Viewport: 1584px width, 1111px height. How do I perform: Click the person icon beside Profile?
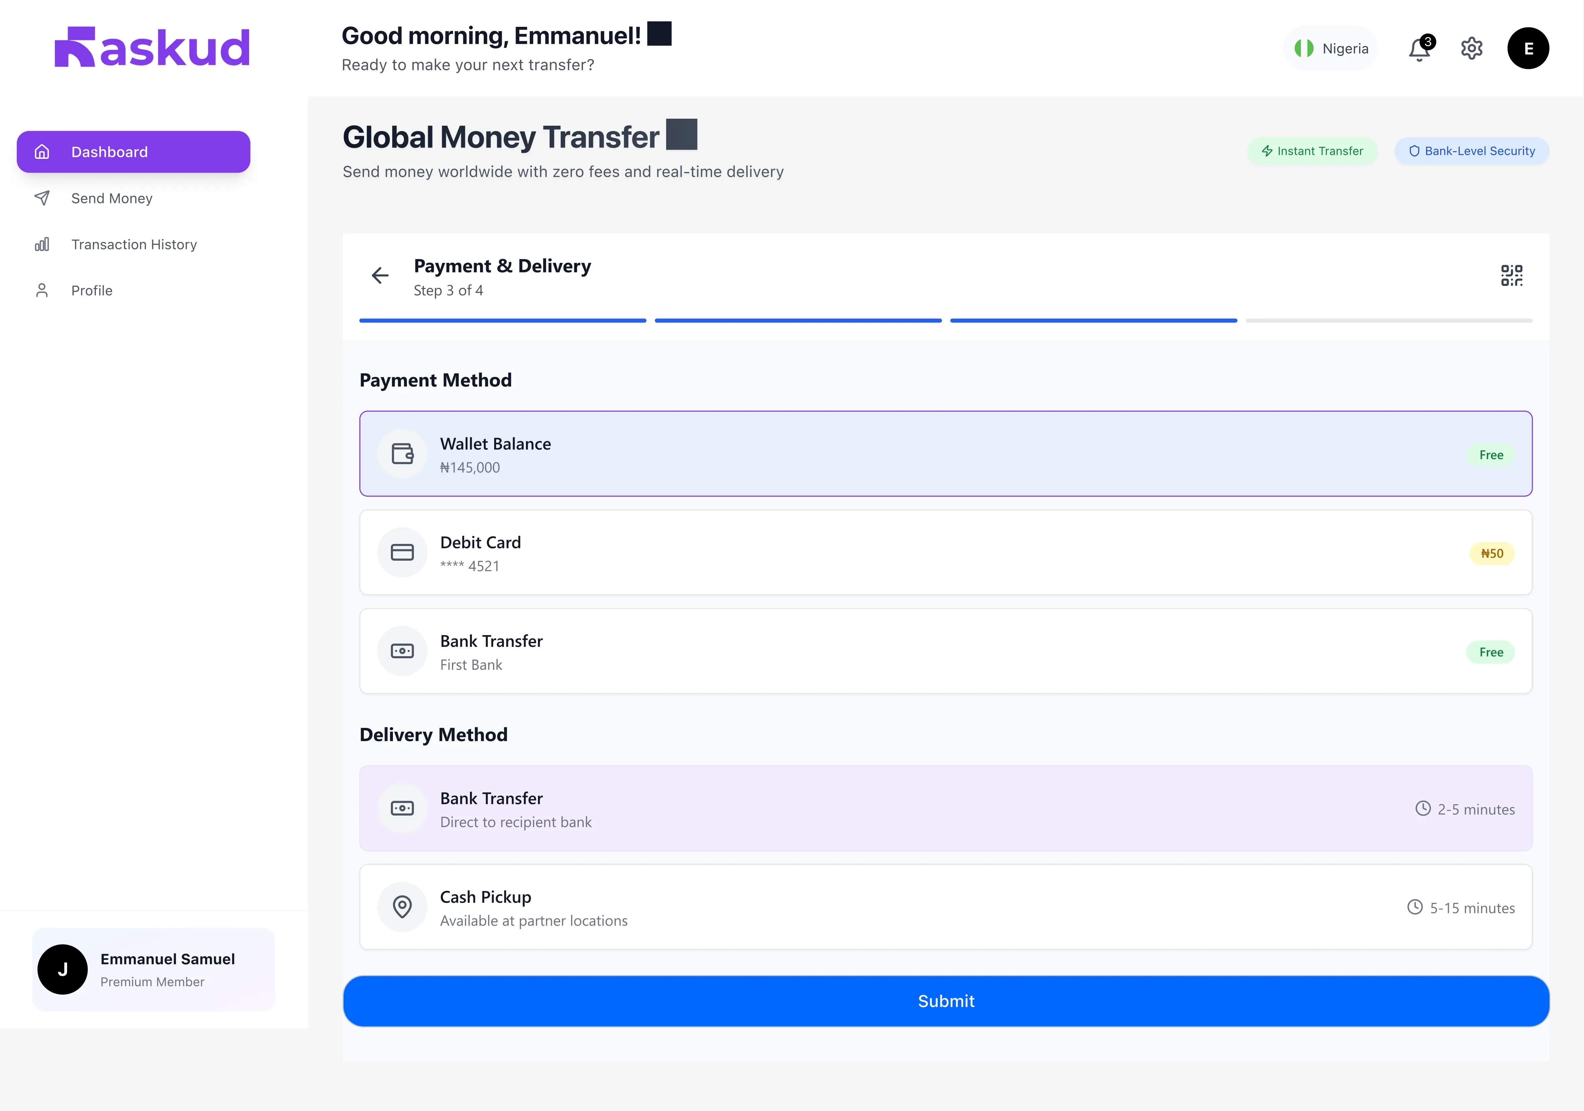42,290
